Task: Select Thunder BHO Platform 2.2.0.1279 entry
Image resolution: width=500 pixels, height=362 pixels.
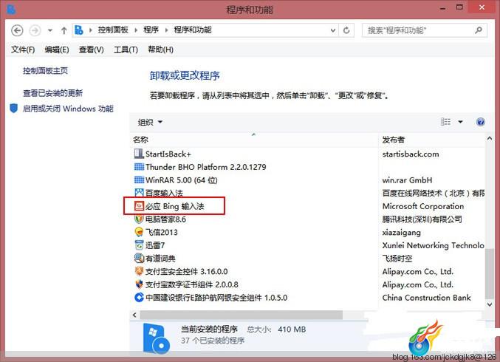Action: click(205, 167)
